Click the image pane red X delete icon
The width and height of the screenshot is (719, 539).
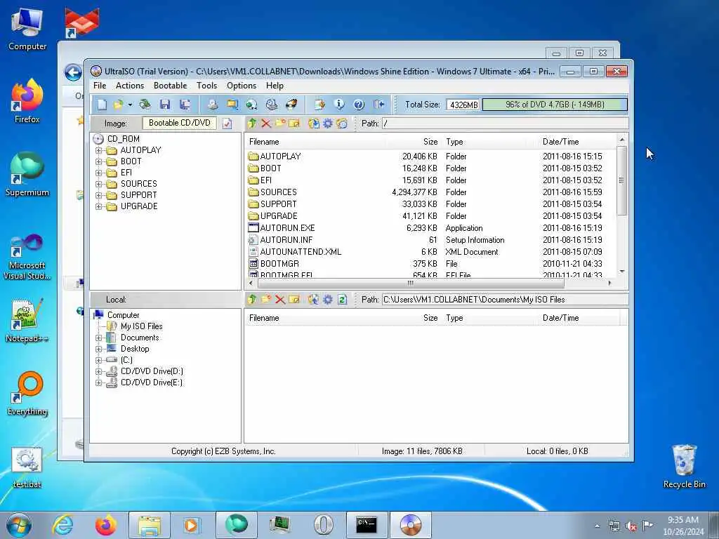tap(266, 124)
